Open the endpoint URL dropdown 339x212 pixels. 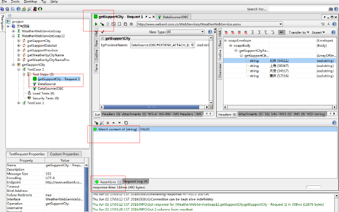click(x=281, y=24)
